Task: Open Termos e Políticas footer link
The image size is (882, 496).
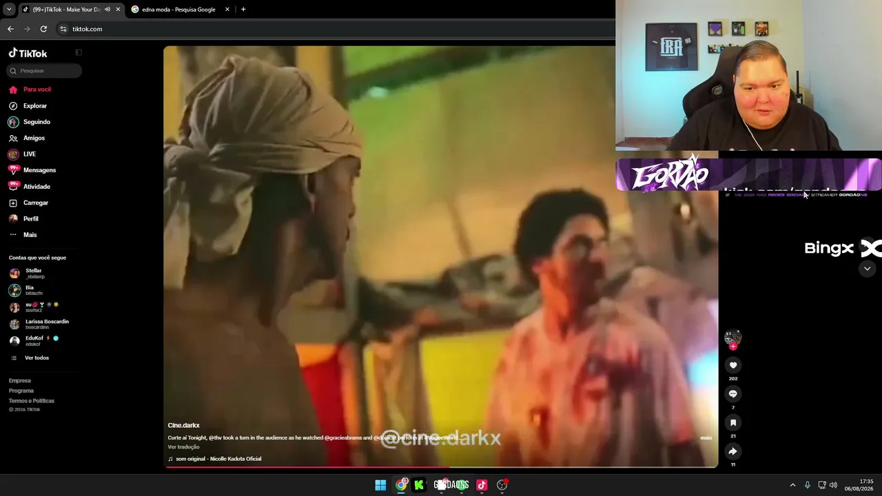Action: 32,401
